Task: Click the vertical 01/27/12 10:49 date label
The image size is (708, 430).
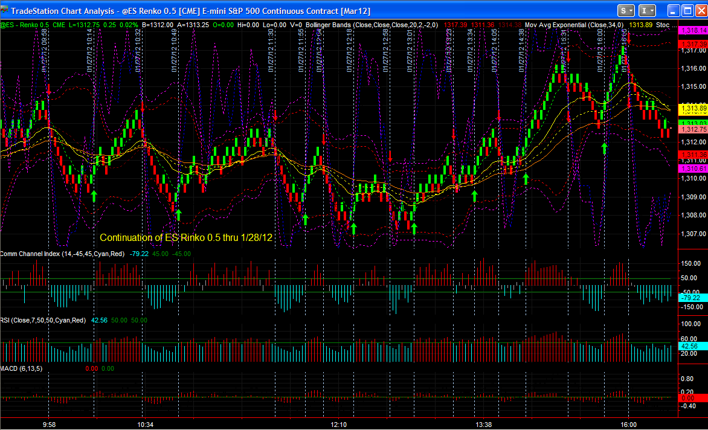Action: coord(175,51)
